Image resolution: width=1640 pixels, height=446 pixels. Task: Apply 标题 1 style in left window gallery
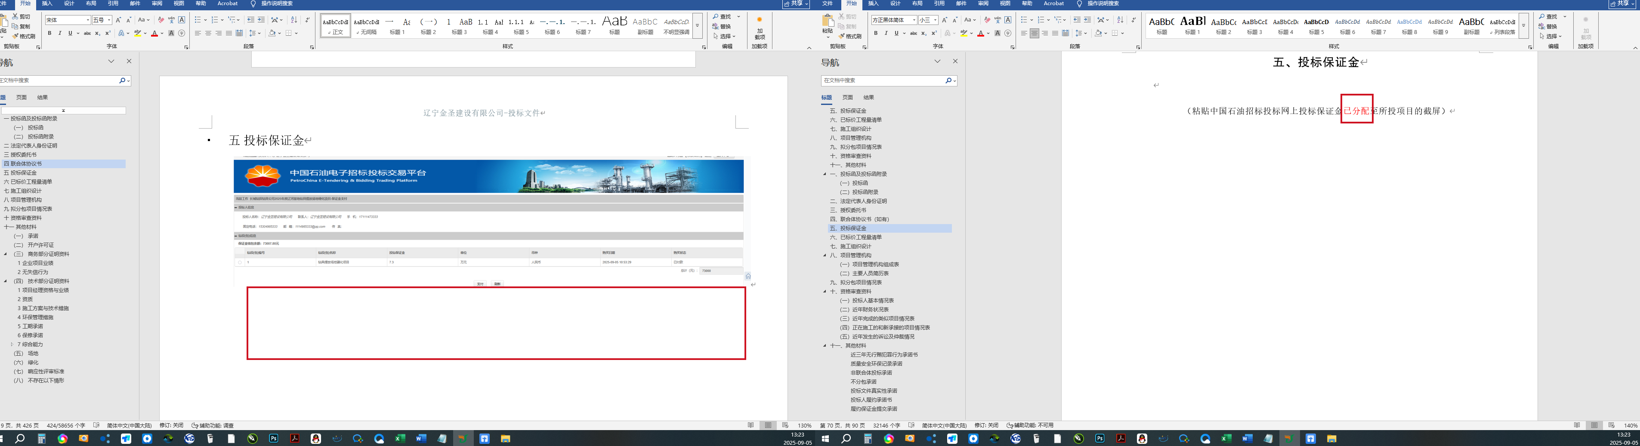(397, 25)
